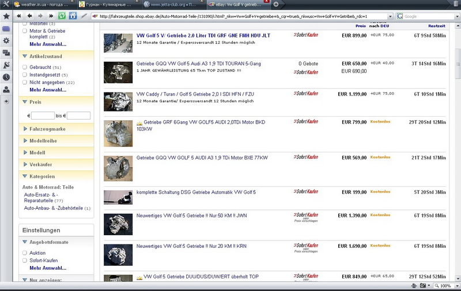
Task: Open the Opera panel toggle wrench icon
Action: tap(6, 4)
